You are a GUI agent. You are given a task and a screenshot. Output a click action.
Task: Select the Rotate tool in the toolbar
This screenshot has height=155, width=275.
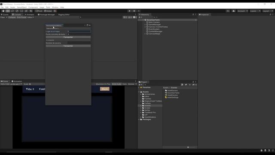click(x=12, y=11)
